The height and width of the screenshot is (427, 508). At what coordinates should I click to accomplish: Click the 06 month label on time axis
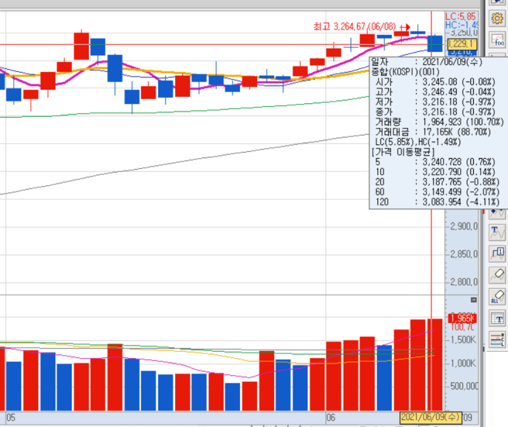click(x=331, y=417)
